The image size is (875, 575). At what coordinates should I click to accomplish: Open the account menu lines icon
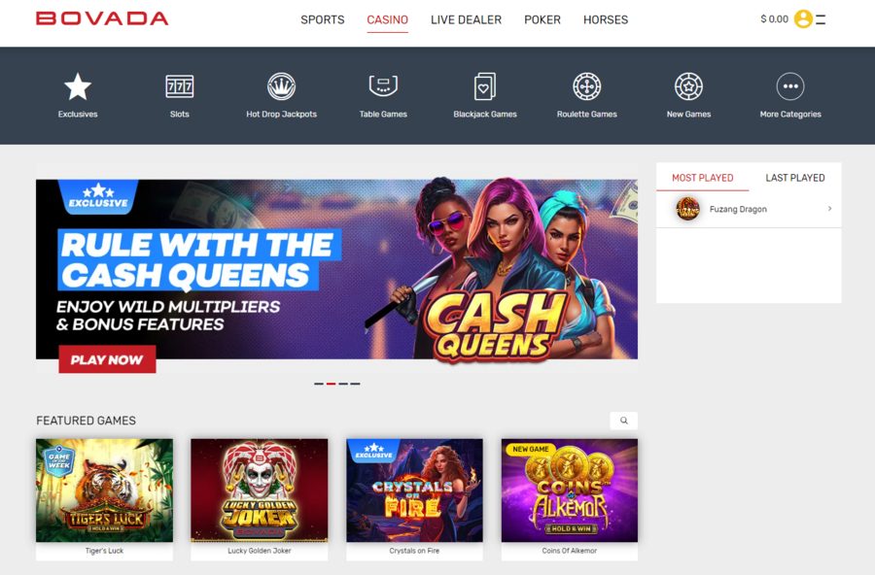point(821,19)
